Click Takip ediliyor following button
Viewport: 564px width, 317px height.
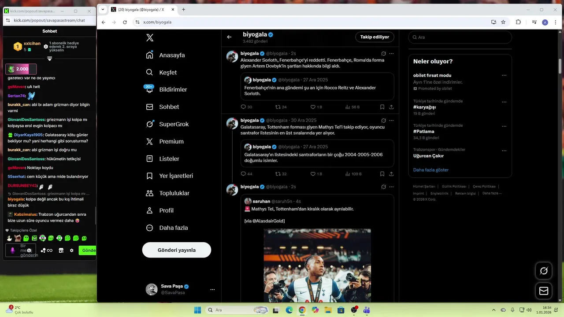coord(375,37)
